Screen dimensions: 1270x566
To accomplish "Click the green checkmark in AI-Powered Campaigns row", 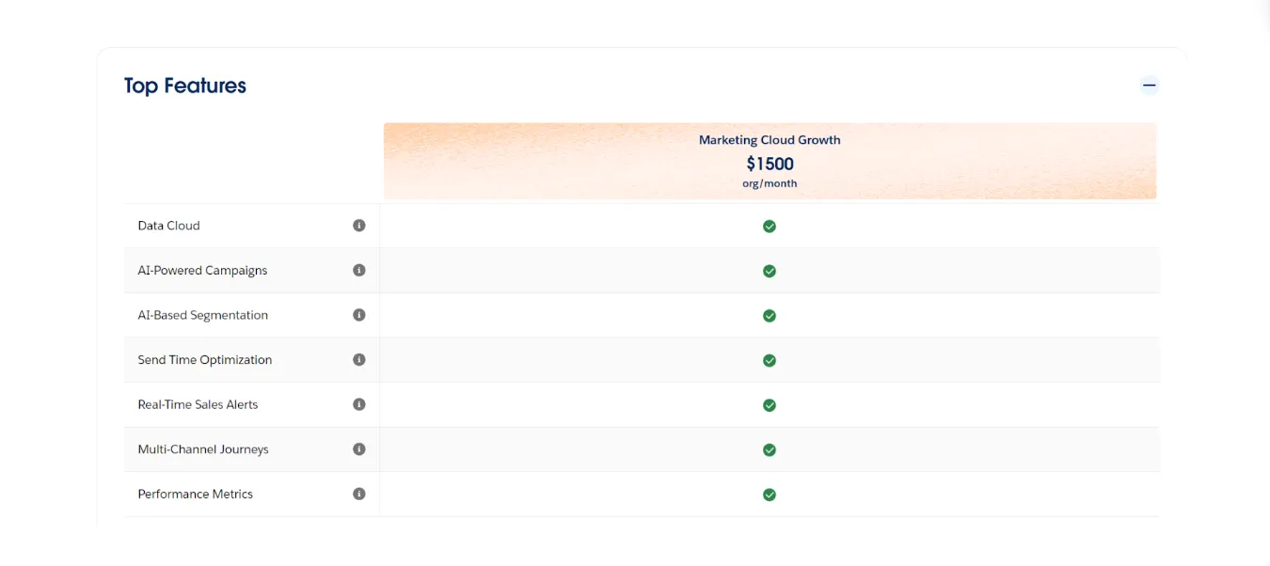I will (770, 271).
